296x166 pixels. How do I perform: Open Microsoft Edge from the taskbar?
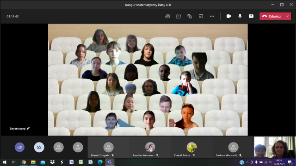pos(100,162)
